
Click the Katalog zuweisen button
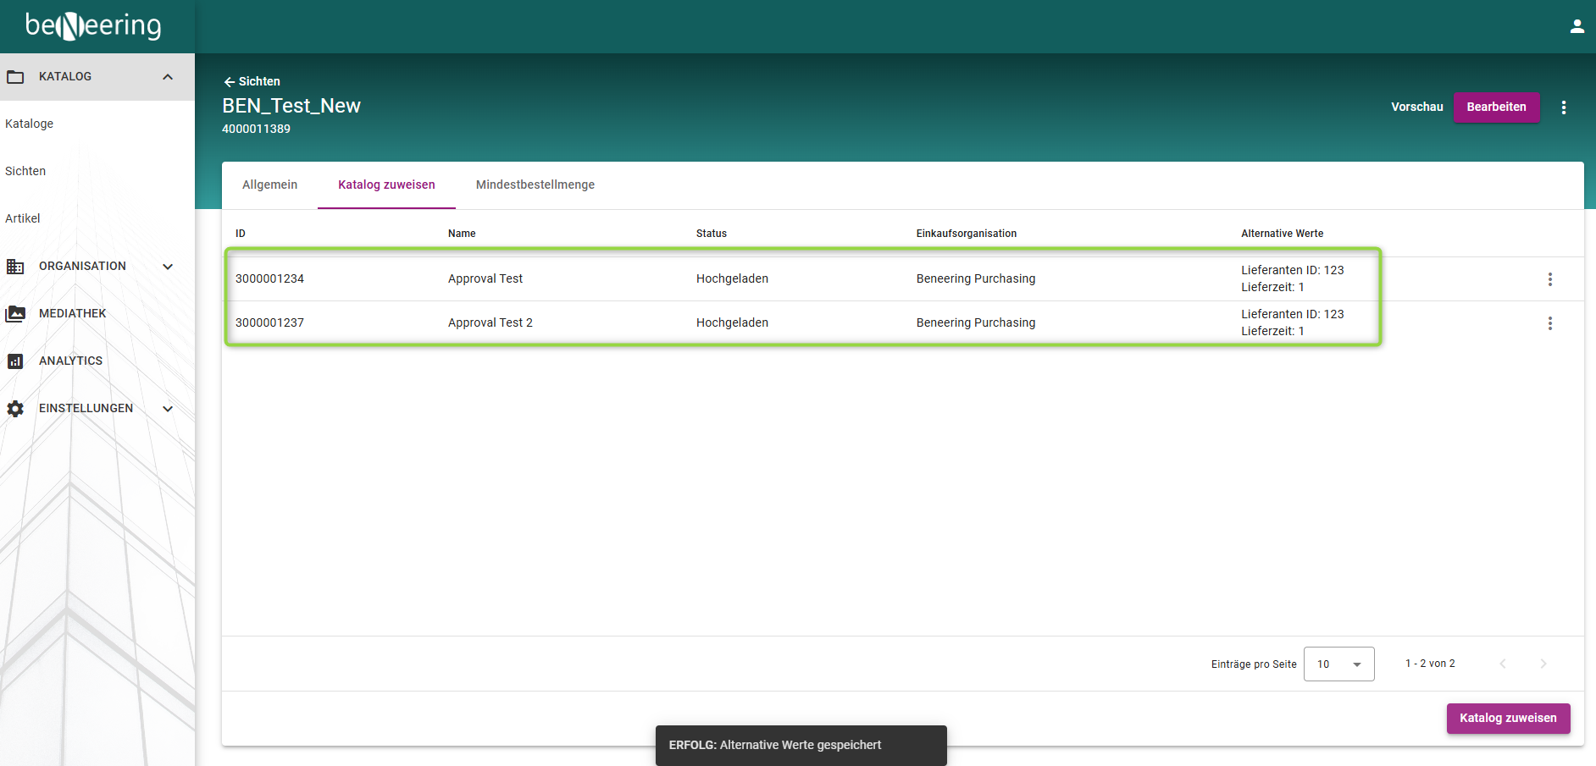point(1507,719)
